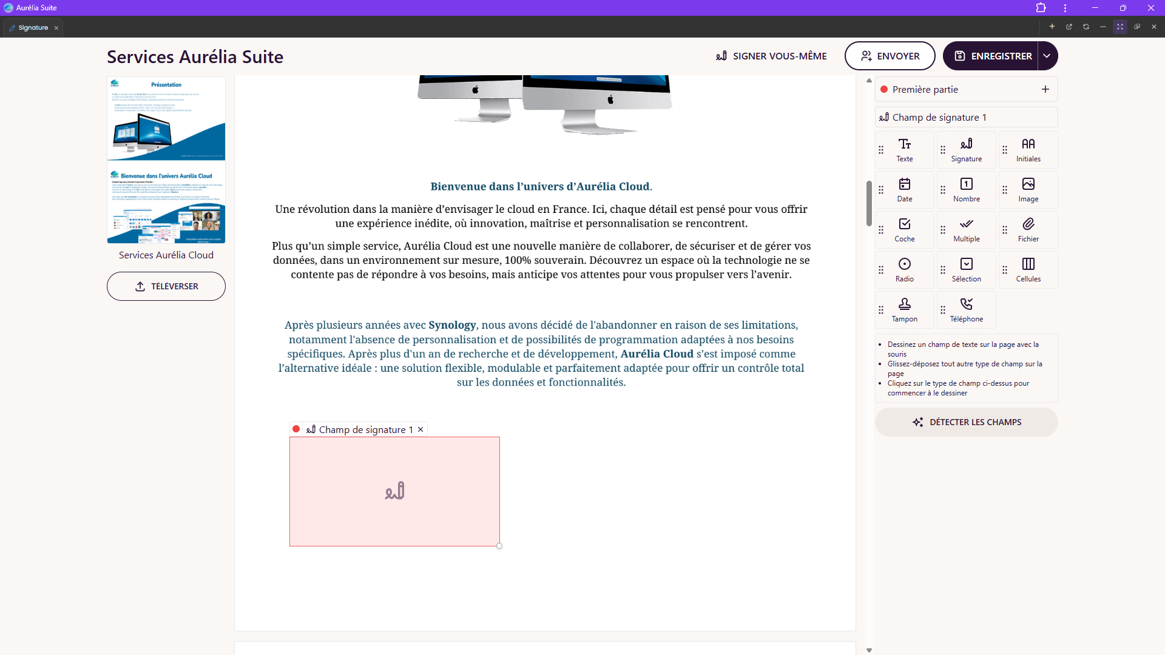Click DÉTECTER LES CHAMPS

tap(967, 422)
